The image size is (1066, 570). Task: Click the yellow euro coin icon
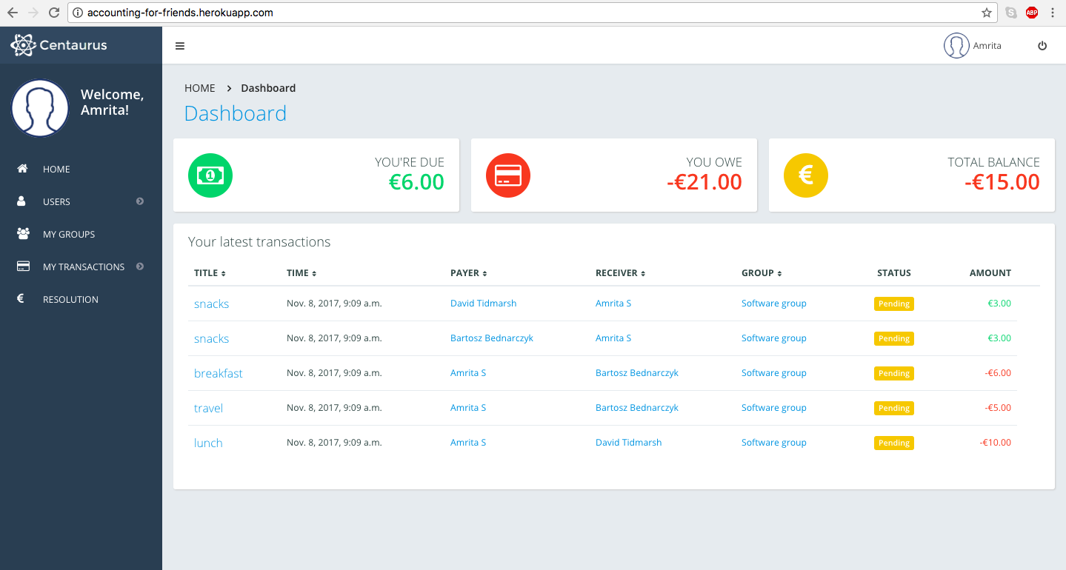[x=806, y=175]
